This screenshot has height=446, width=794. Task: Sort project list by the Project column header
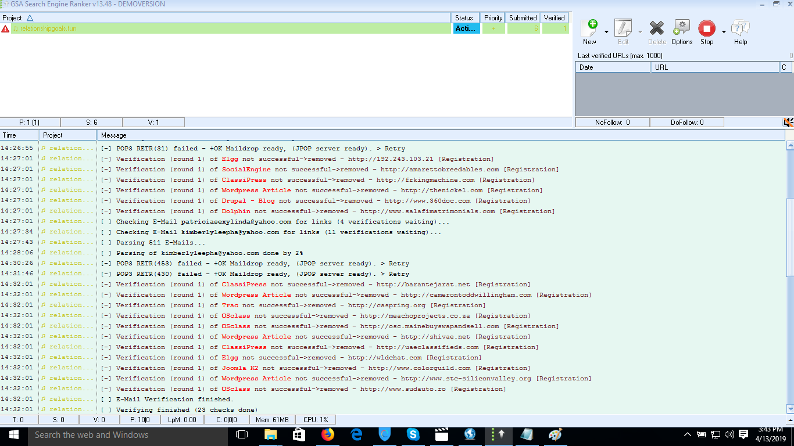coord(226,18)
